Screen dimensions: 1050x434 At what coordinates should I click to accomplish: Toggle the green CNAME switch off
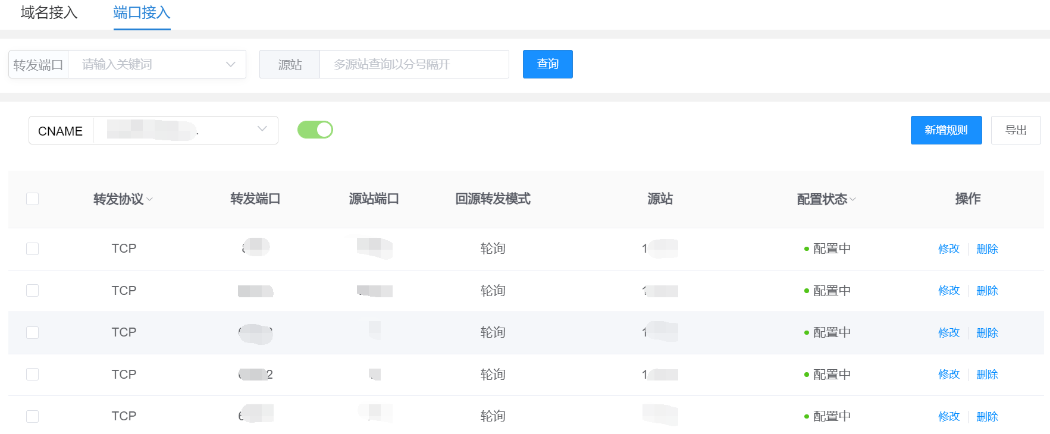click(315, 130)
